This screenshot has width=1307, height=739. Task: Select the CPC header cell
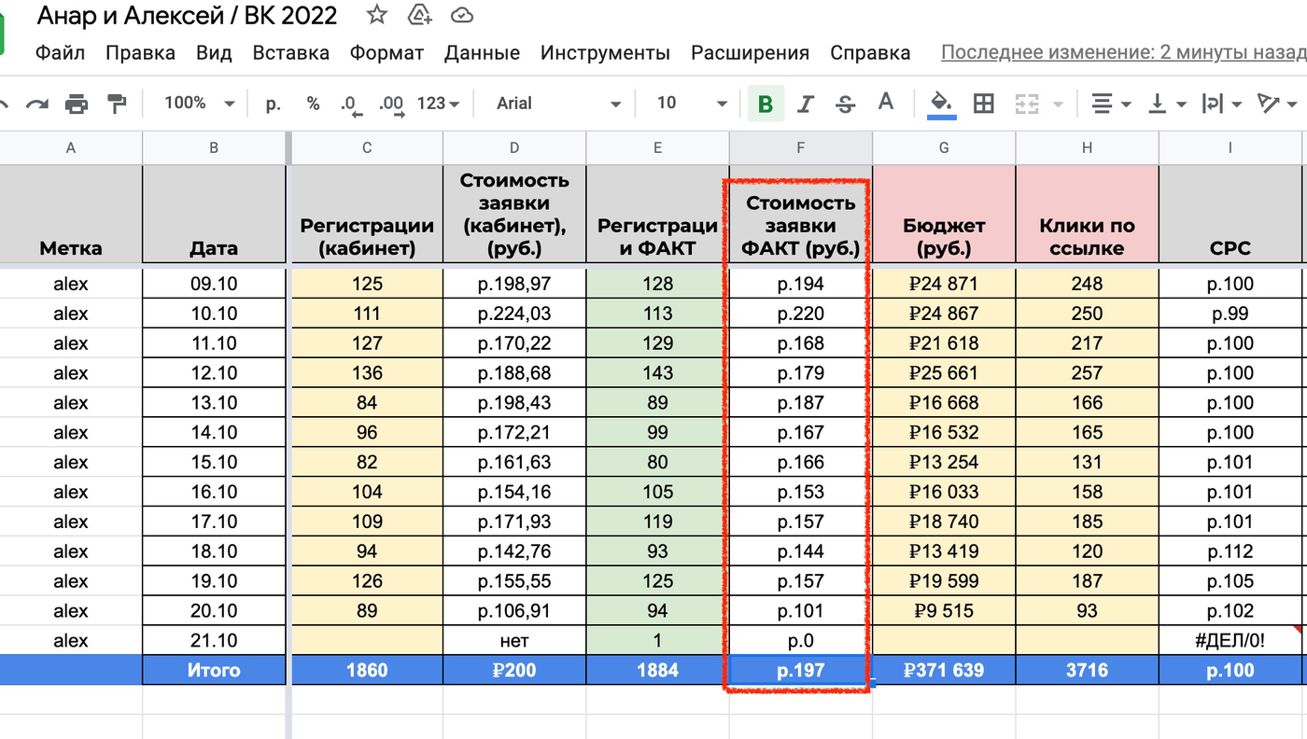coord(1230,215)
